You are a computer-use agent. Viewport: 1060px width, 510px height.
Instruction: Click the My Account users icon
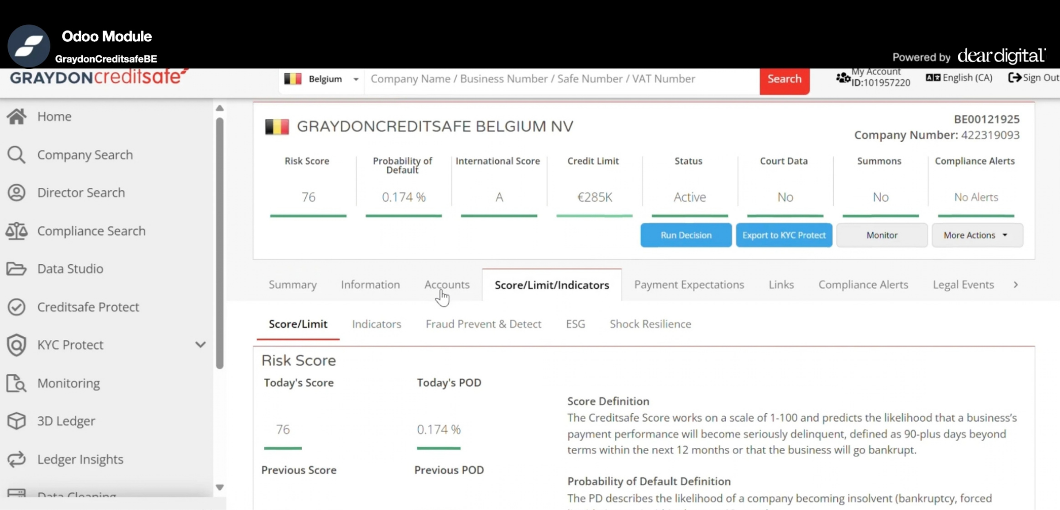point(843,78)
